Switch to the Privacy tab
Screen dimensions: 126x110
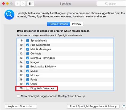77,24
